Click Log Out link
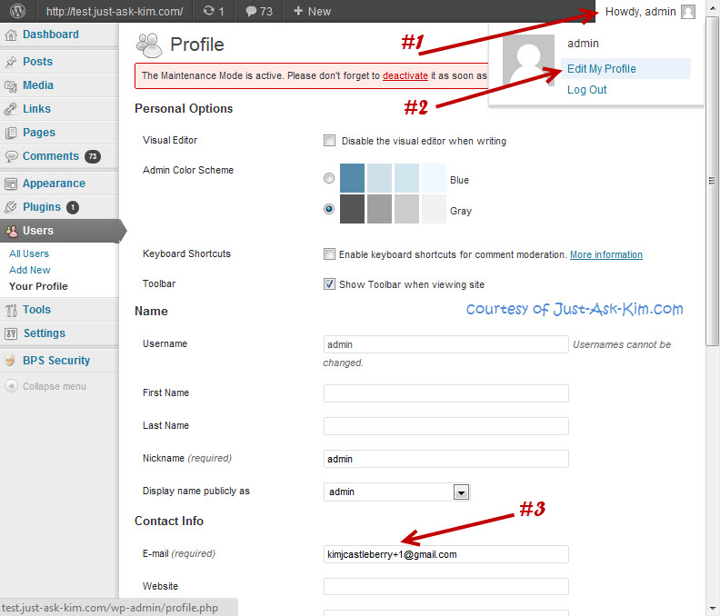The width and height of the screenshot is (720, 616). (x=587, y=90)
